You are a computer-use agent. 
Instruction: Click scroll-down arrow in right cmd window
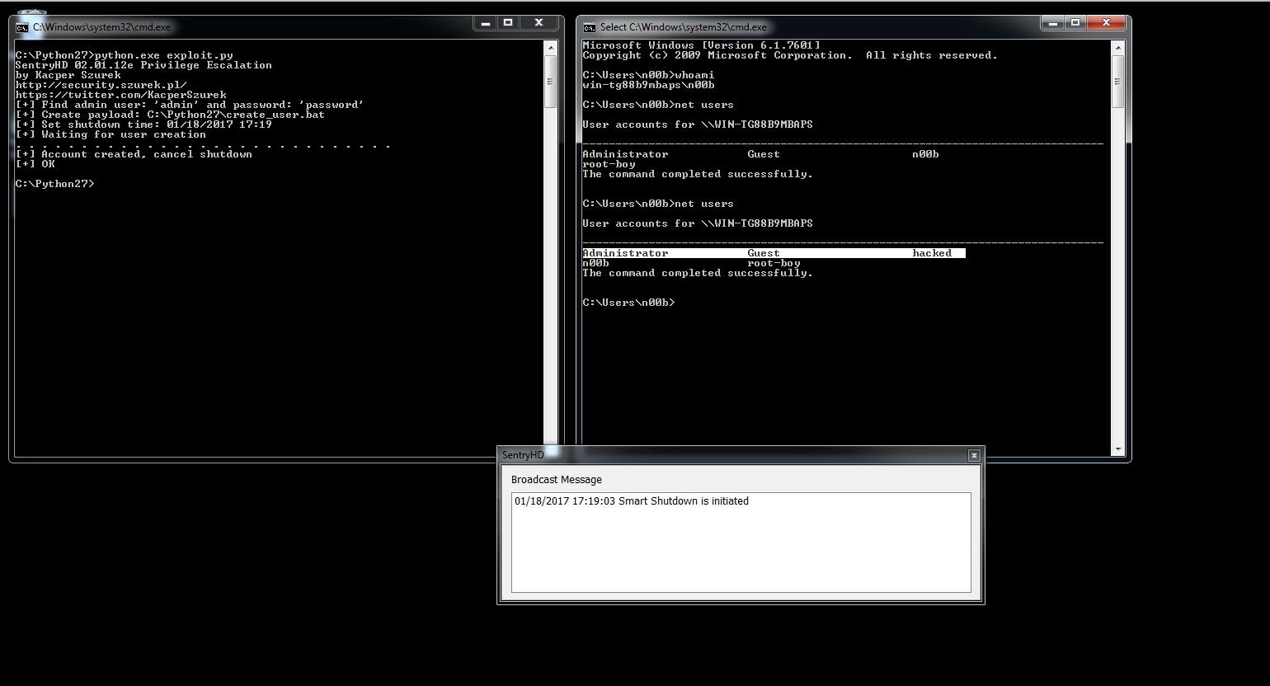[x=1118, y=449]
